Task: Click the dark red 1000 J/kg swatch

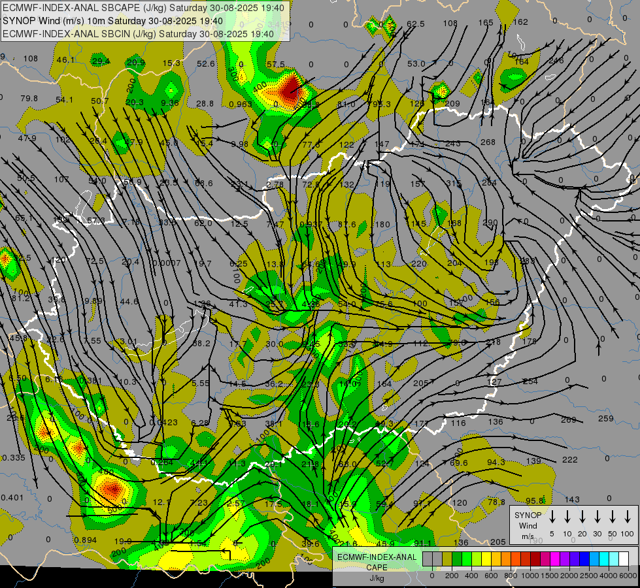Action: [x=535, y=559]
